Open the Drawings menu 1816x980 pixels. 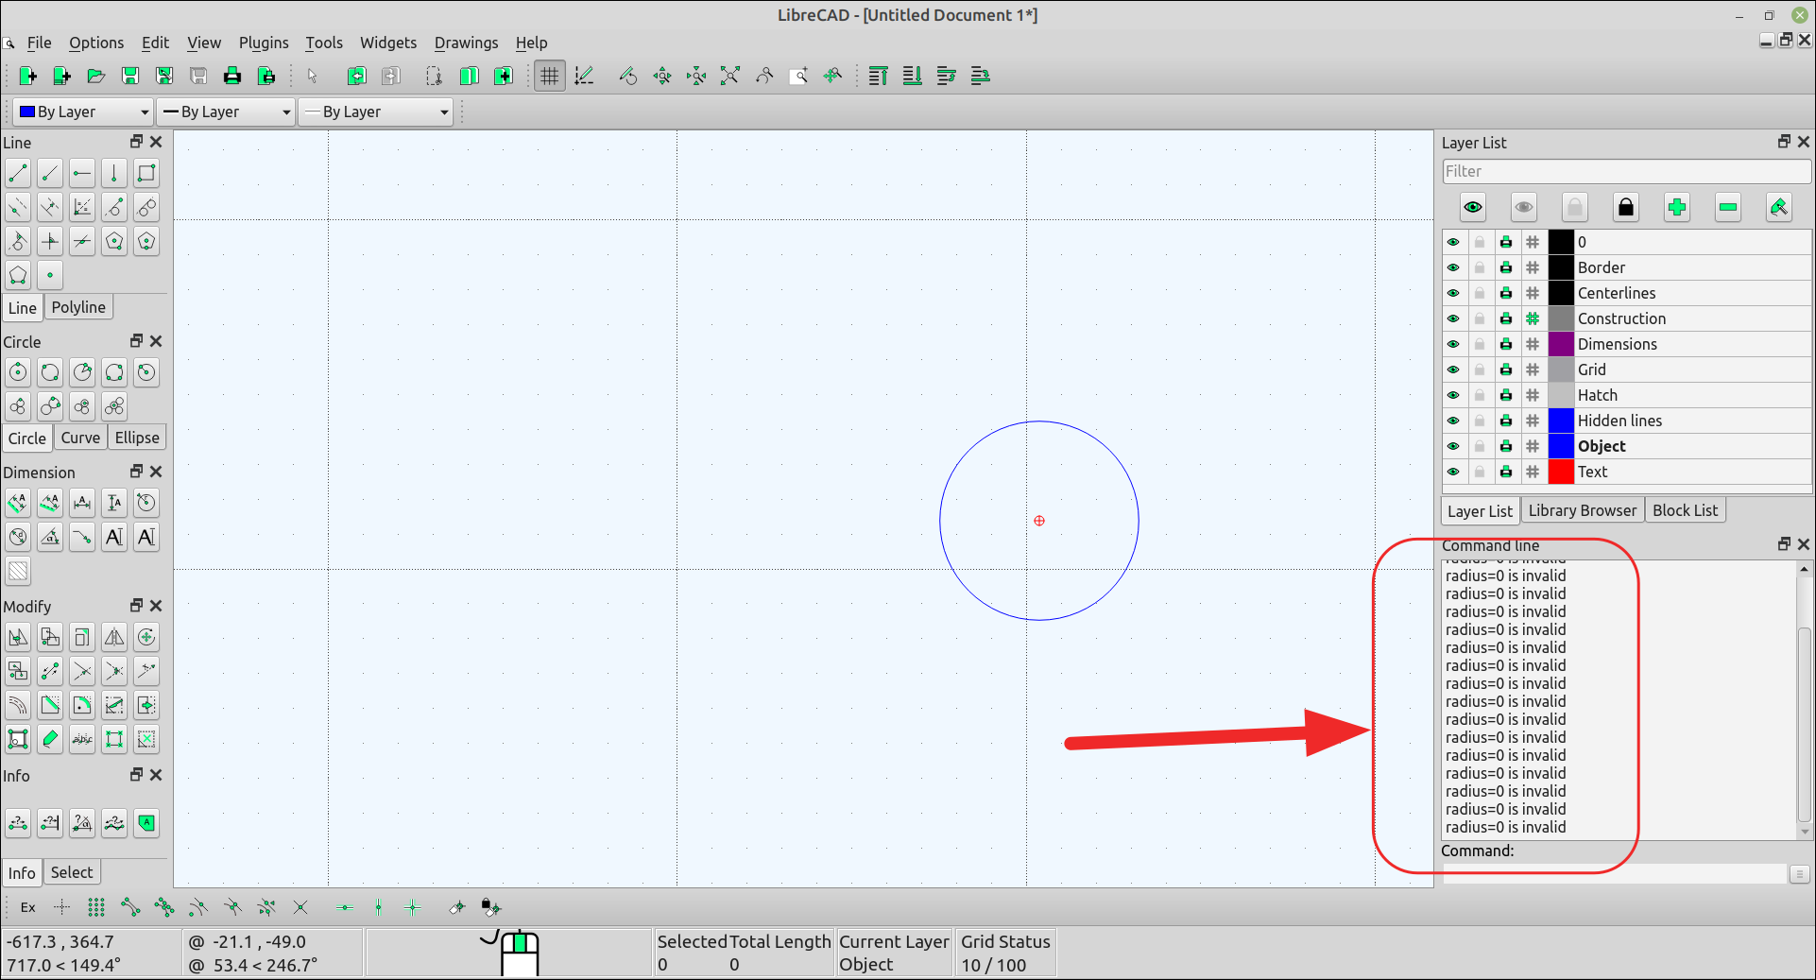pos(465,43)
